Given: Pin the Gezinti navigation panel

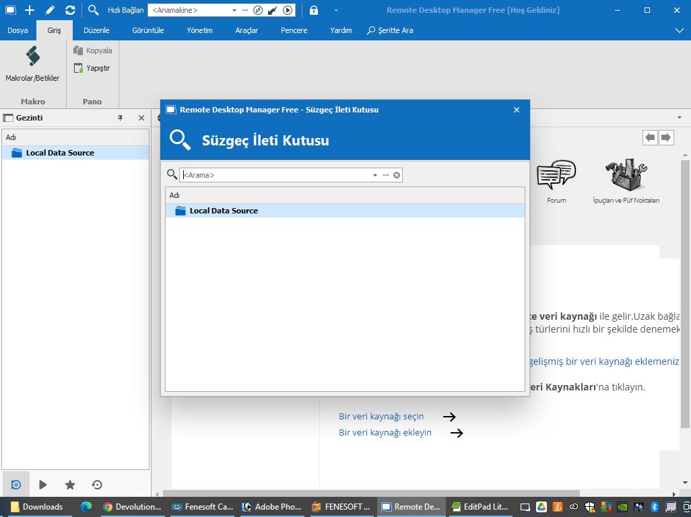Looking at the screenshot, I should [x=121, y=118].
